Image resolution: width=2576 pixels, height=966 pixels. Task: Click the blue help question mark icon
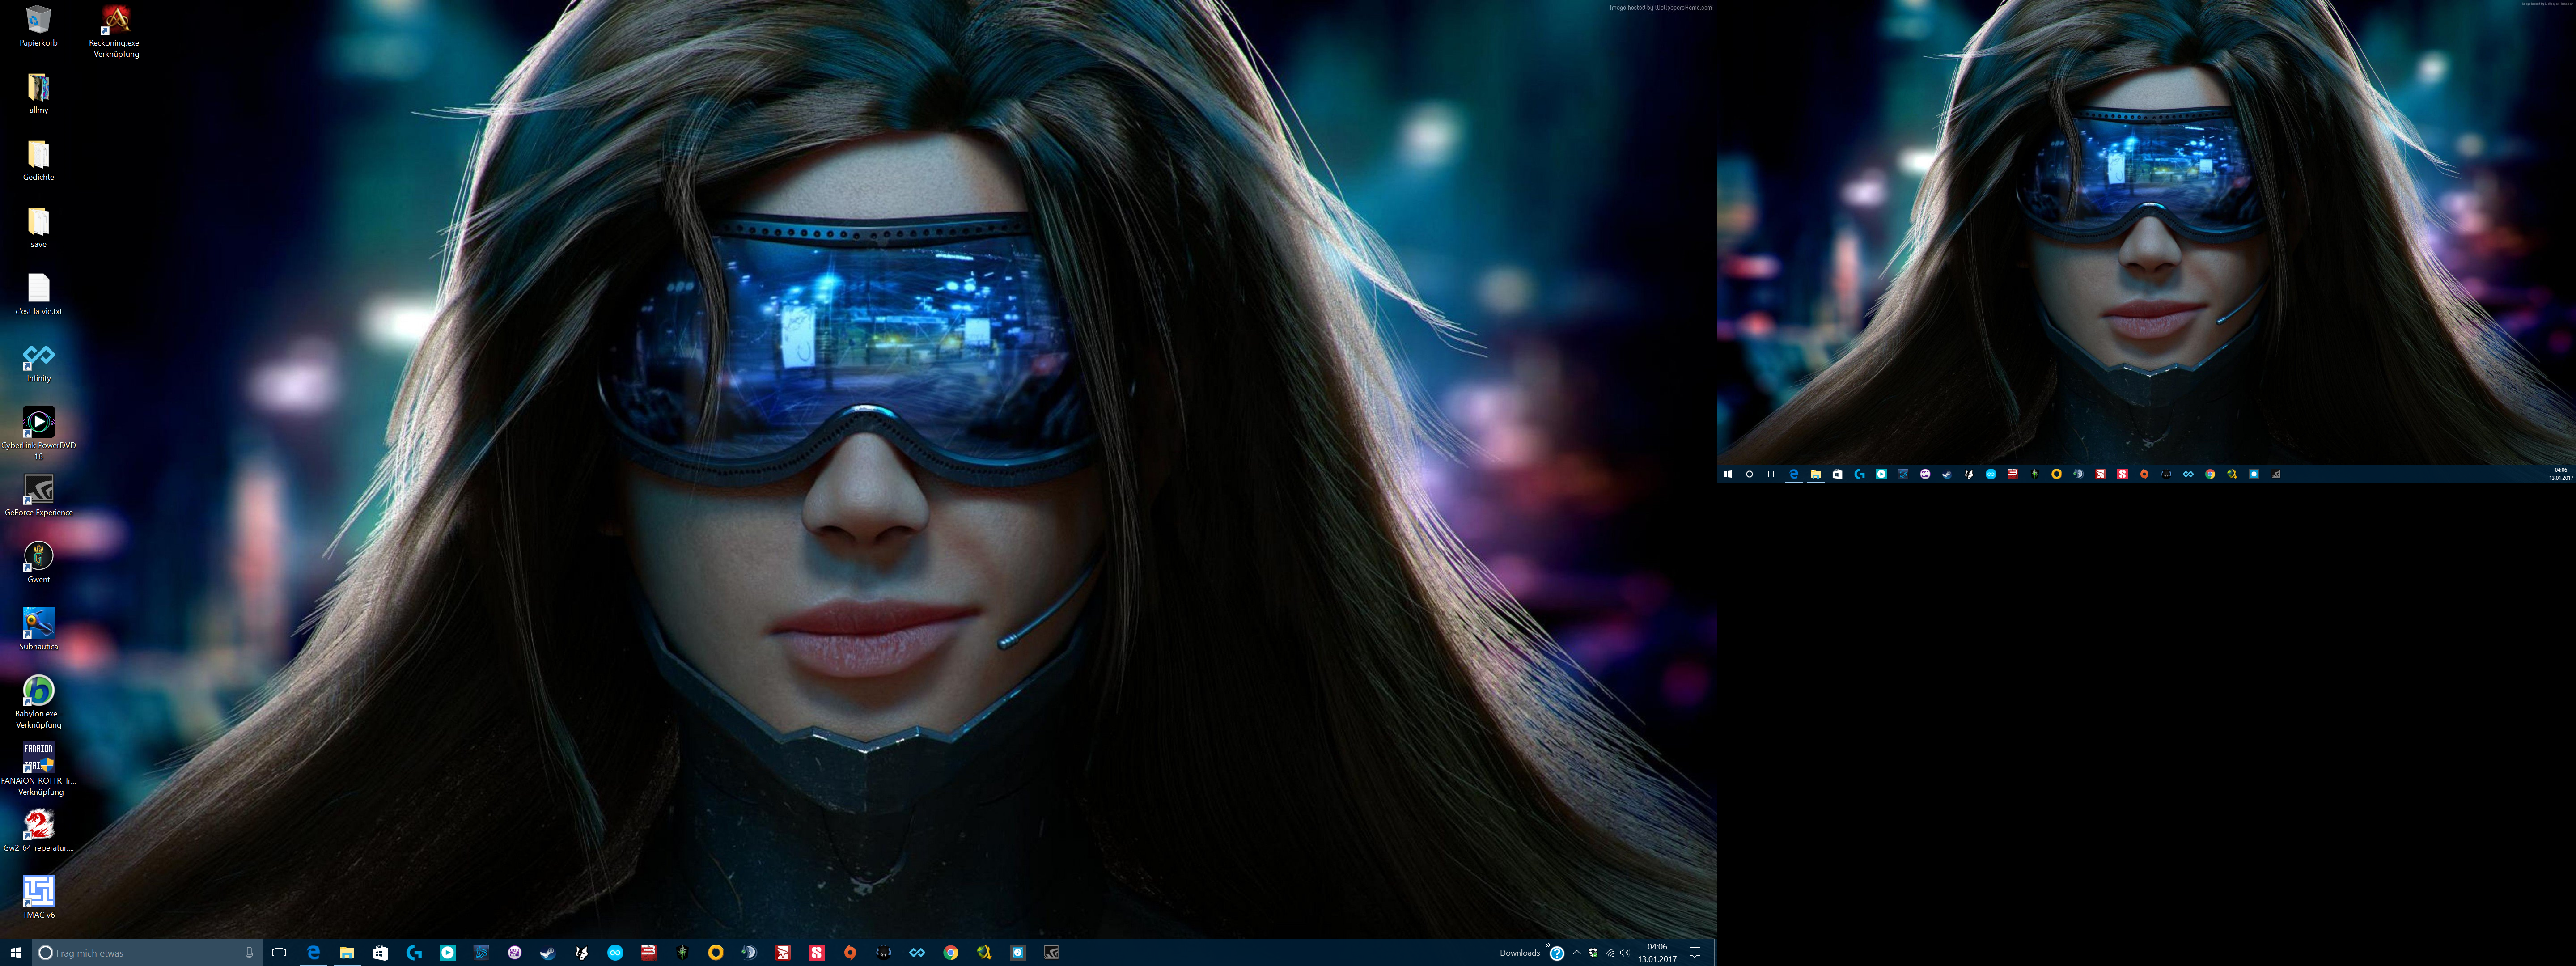(1557, 954)
